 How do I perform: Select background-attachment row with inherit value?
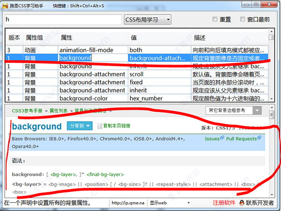pyautogui.click(x=137, y=90)
